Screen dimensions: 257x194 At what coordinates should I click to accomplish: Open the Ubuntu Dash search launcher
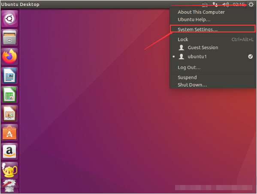pyautogui.click(x=9, y=18)
